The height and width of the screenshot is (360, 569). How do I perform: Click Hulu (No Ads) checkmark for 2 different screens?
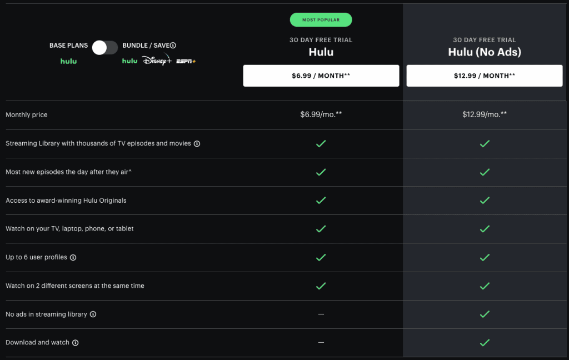[x=485, y=286]
